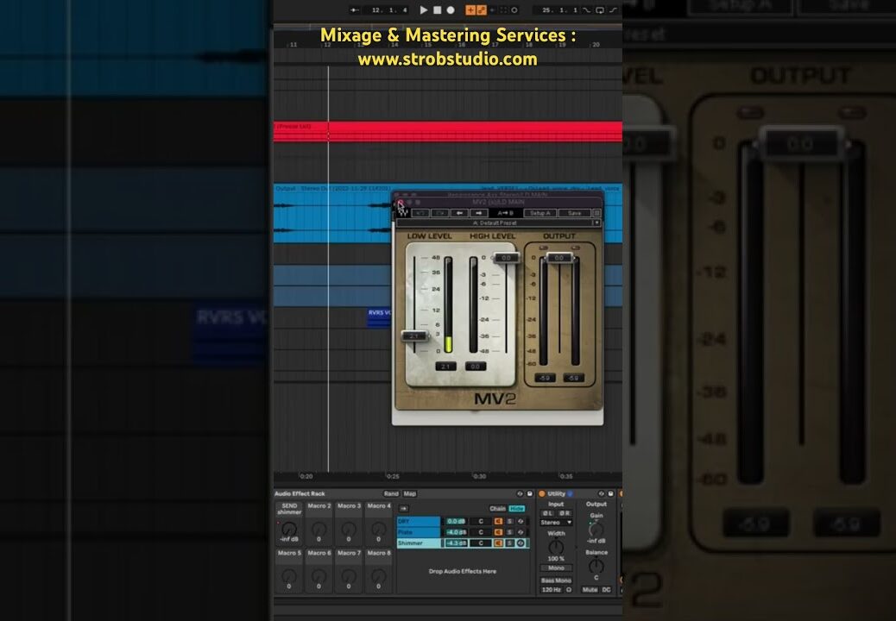Screen dimensions: 896x621
Task: Open the Utility Stereo channel mode dropdown
Action: [556, 523]
